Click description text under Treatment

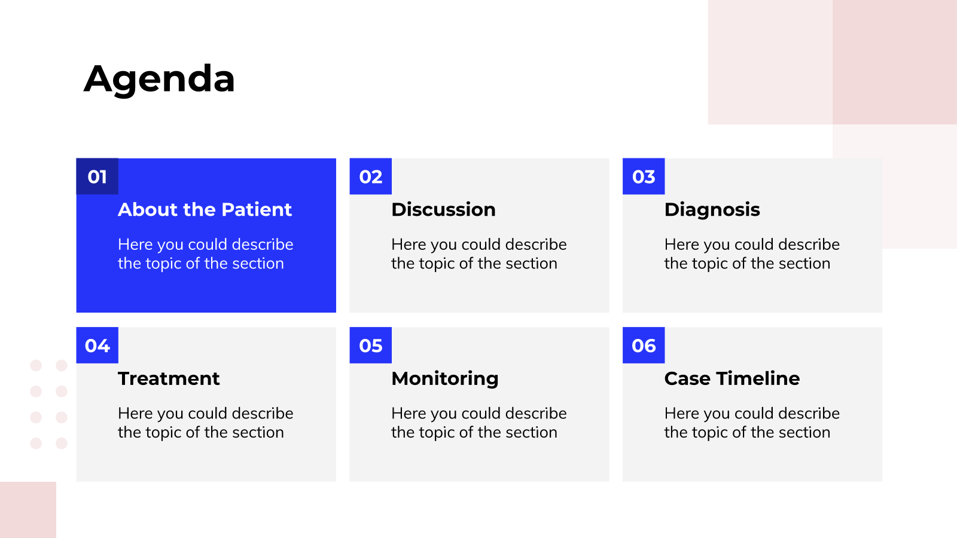click(x=205, y=423)
